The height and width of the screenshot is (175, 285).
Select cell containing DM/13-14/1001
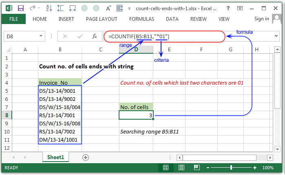pyautogui.click(x=60, y=140)
